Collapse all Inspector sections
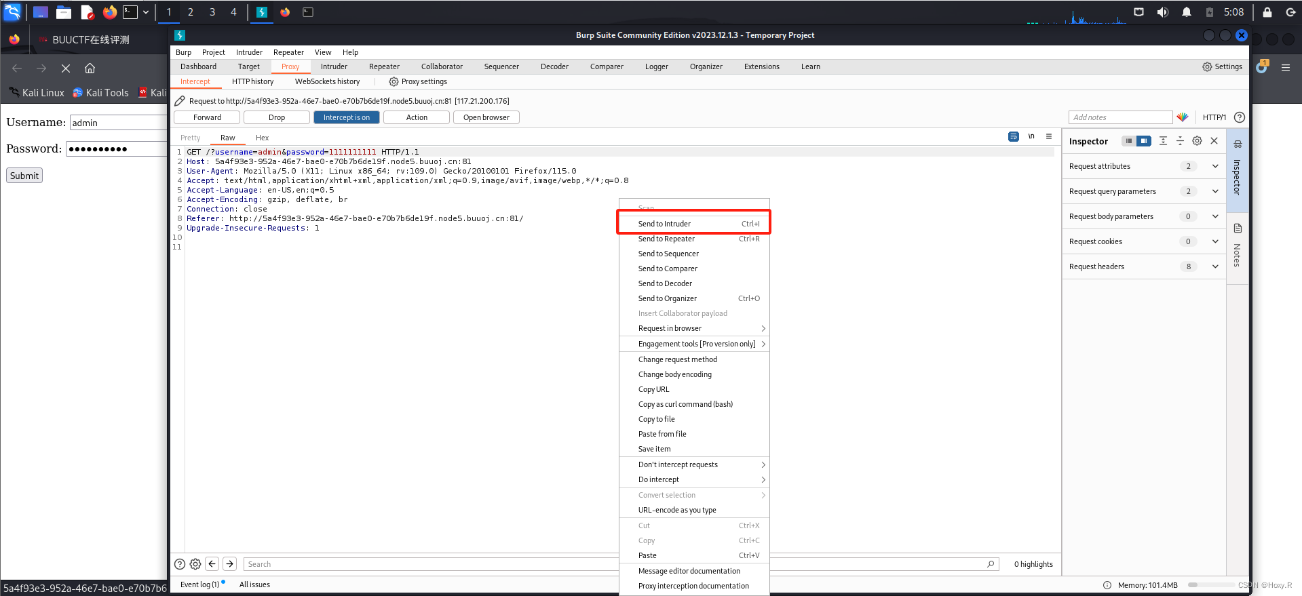The width and height of the screenshot is (1302, 596). pyautogui.click(x=1180, y=141)
